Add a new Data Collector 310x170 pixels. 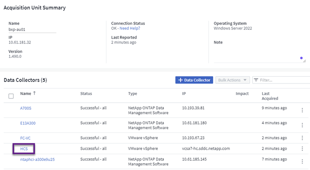(194, 80)
